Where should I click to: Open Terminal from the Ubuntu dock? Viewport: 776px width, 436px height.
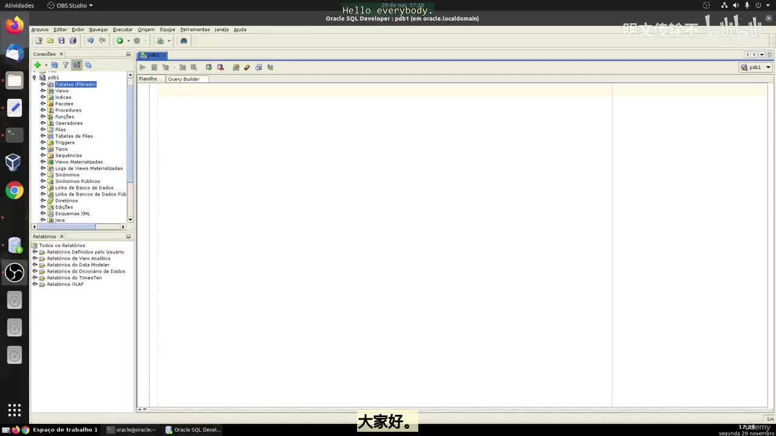tap(15, 134)
